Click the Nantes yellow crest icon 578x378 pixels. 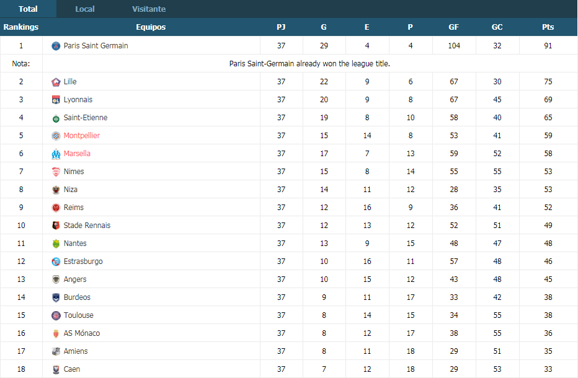tap(56, 244)
